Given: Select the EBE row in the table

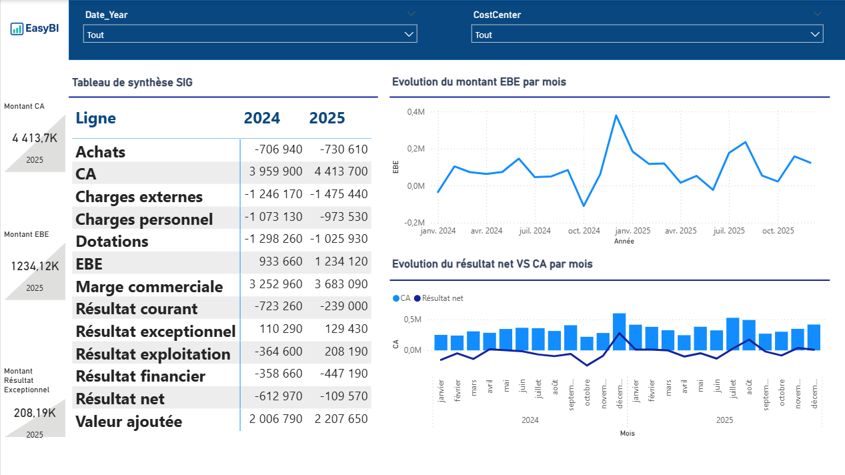Looking at the screenshot, I should (x=89, y=264).
